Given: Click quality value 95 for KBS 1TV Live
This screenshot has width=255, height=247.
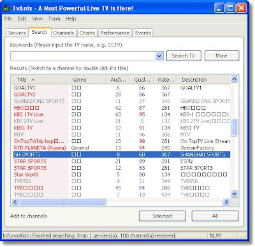Looking at the screenshot, I should [142, 114].
